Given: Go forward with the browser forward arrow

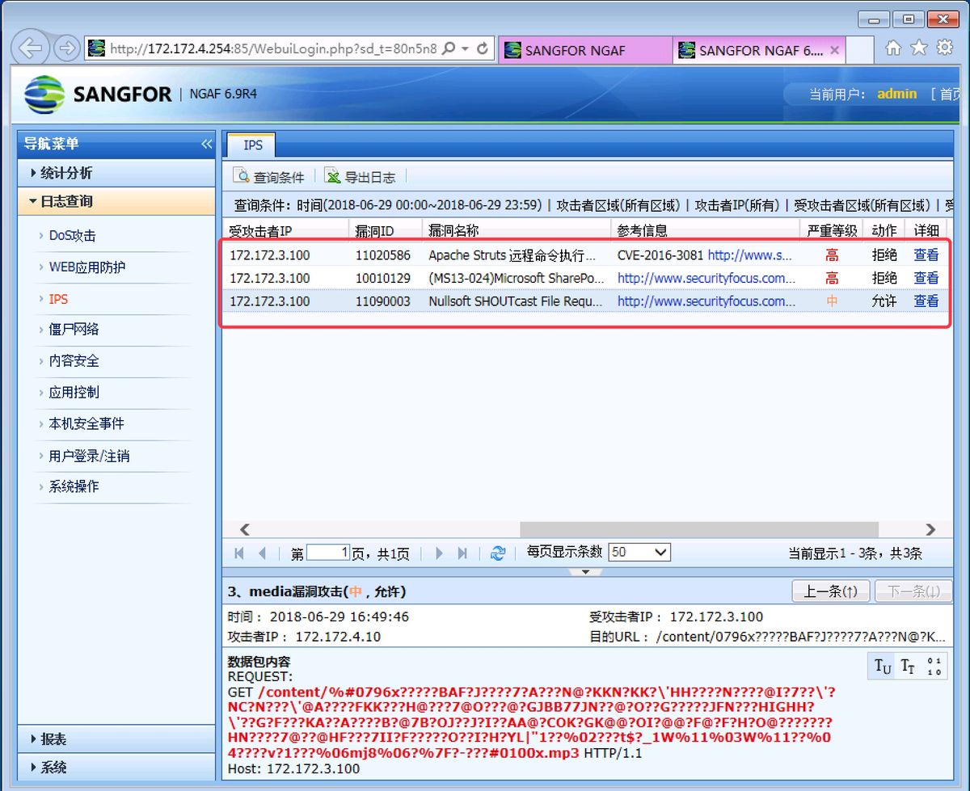Looking at the screenshot, I should [66, 48].
